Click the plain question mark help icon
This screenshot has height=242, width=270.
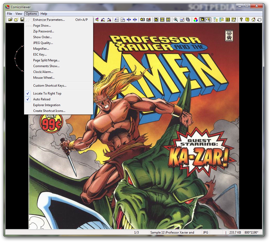241,20
